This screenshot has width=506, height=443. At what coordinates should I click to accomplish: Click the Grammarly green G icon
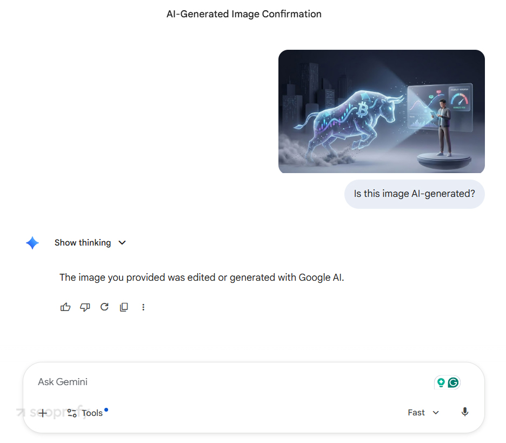[454, 382]
